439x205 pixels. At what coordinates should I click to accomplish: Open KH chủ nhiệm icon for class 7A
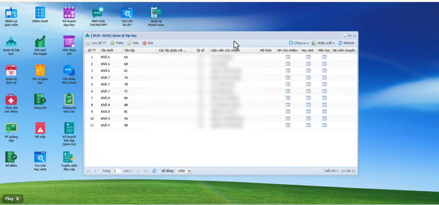[x=288, y=77]
